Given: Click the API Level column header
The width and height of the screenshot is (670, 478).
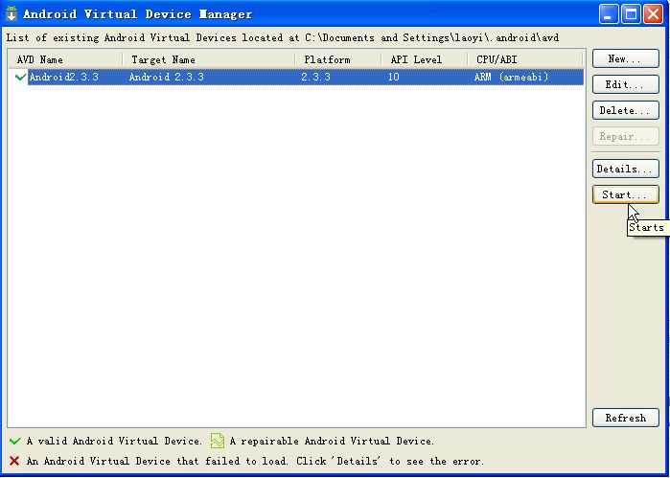Looking at the screenshot, I should pos(425,59).
